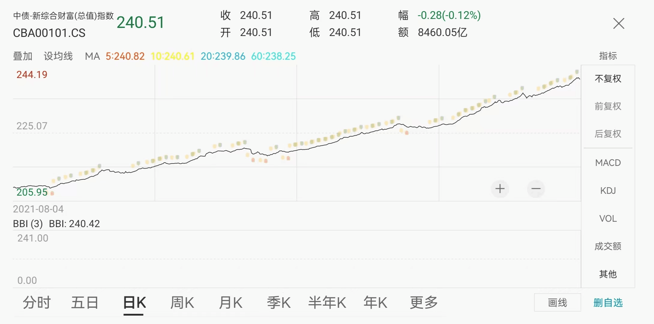Viewport: 654px width, 324px height.
Task: Select 不复权 adjustment option
Action: tap(608, 79)
